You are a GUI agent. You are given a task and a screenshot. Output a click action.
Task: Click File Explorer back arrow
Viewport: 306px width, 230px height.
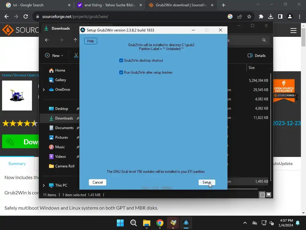pos(47,40)
